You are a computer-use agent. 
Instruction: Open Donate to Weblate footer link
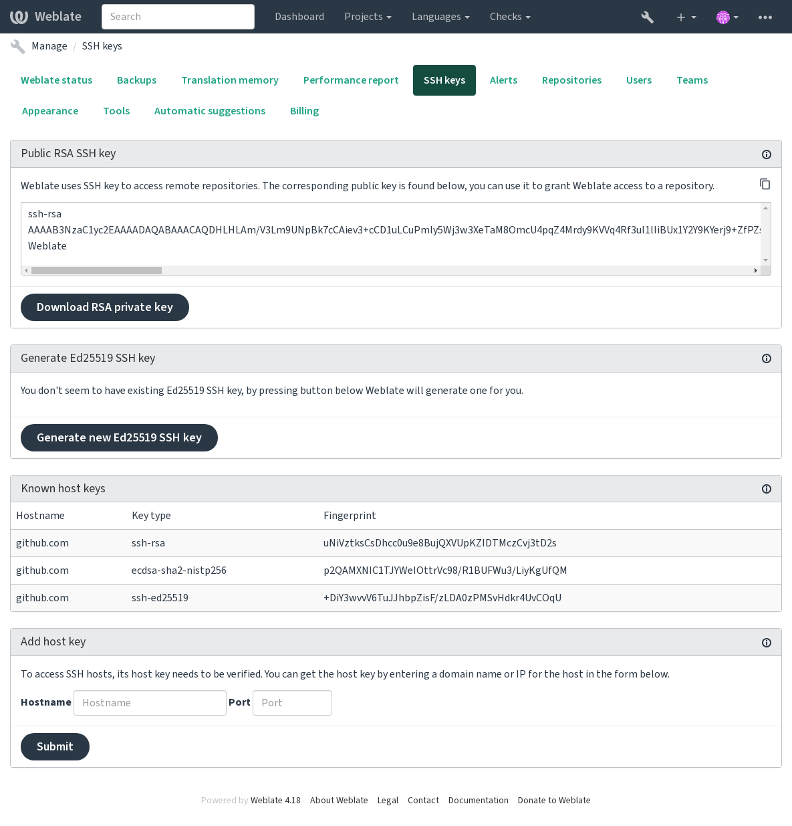pos(554,801)
